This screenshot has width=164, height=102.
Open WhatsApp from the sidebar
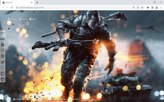pos(3,68)
